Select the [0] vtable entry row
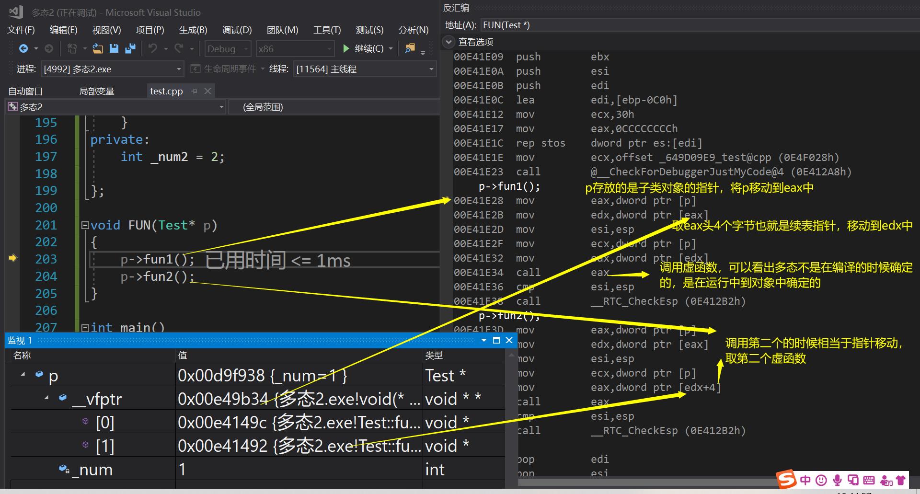 tap(257, 422)
